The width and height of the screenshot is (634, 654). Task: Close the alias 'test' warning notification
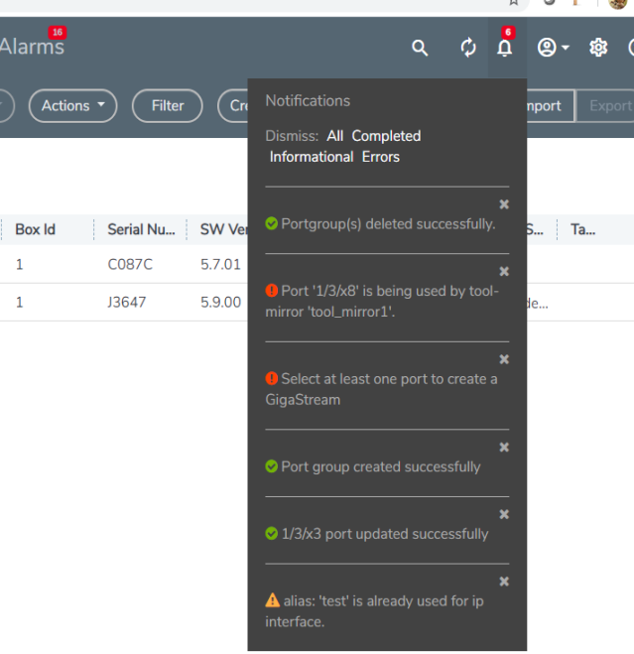click(504, 582)
